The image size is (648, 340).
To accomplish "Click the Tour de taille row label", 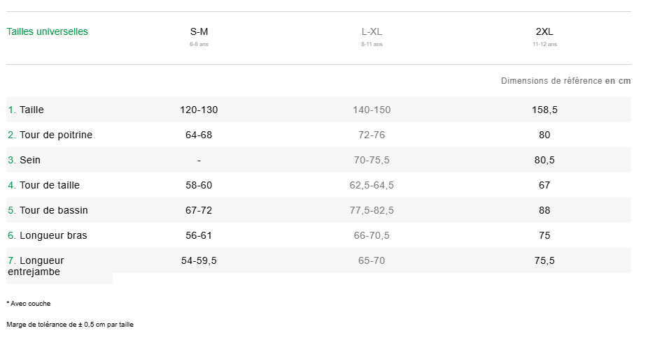I will coord(49,185).
